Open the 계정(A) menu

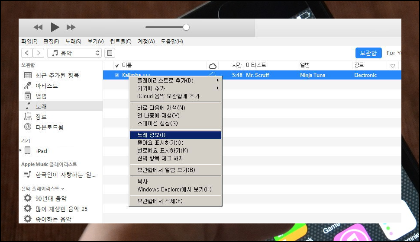tap(146, 41)
